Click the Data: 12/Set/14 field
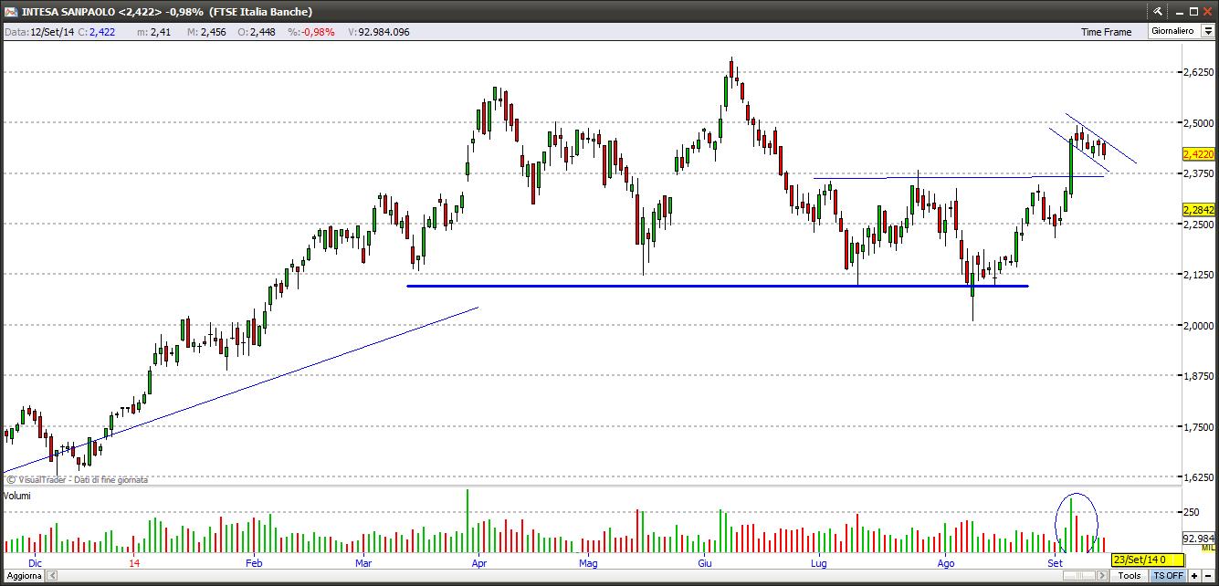Screen dimensions: 1219x586 point(39,32)
